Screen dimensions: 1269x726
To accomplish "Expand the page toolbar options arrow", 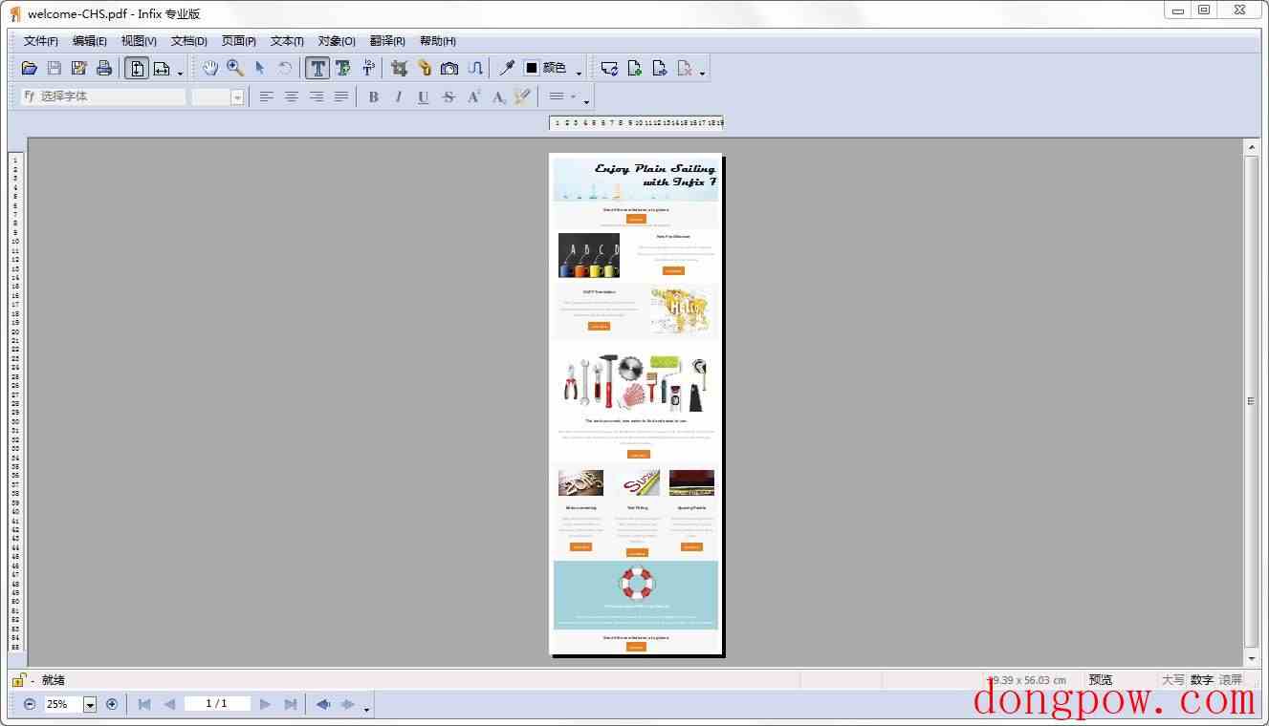I will pos(703,73).
